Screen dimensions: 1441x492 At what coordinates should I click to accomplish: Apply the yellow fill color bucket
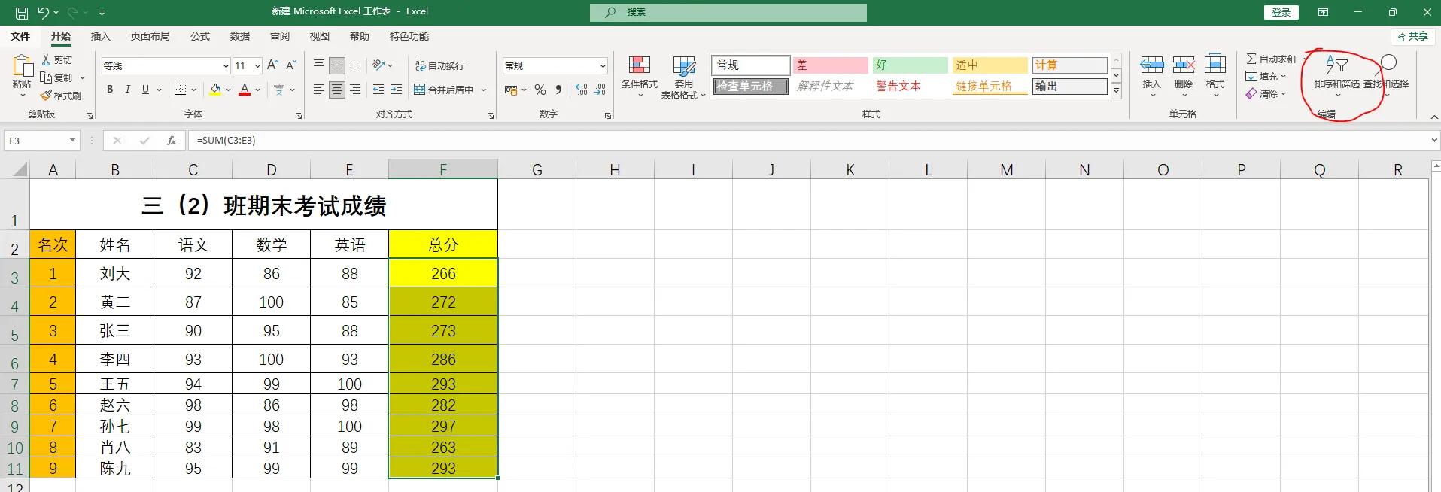coord(216,90)
